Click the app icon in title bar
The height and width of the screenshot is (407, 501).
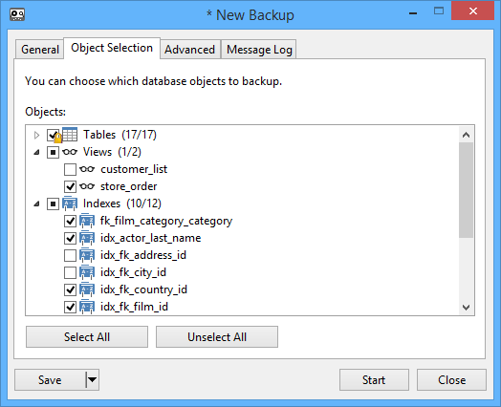17,14
